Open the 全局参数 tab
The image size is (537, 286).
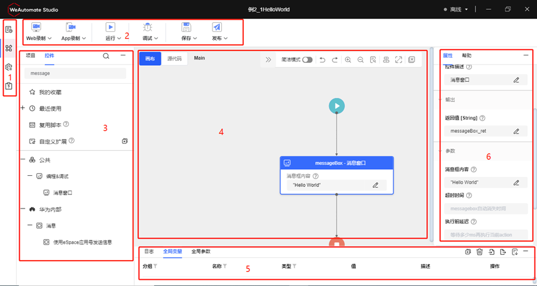(x=201, y=251)
